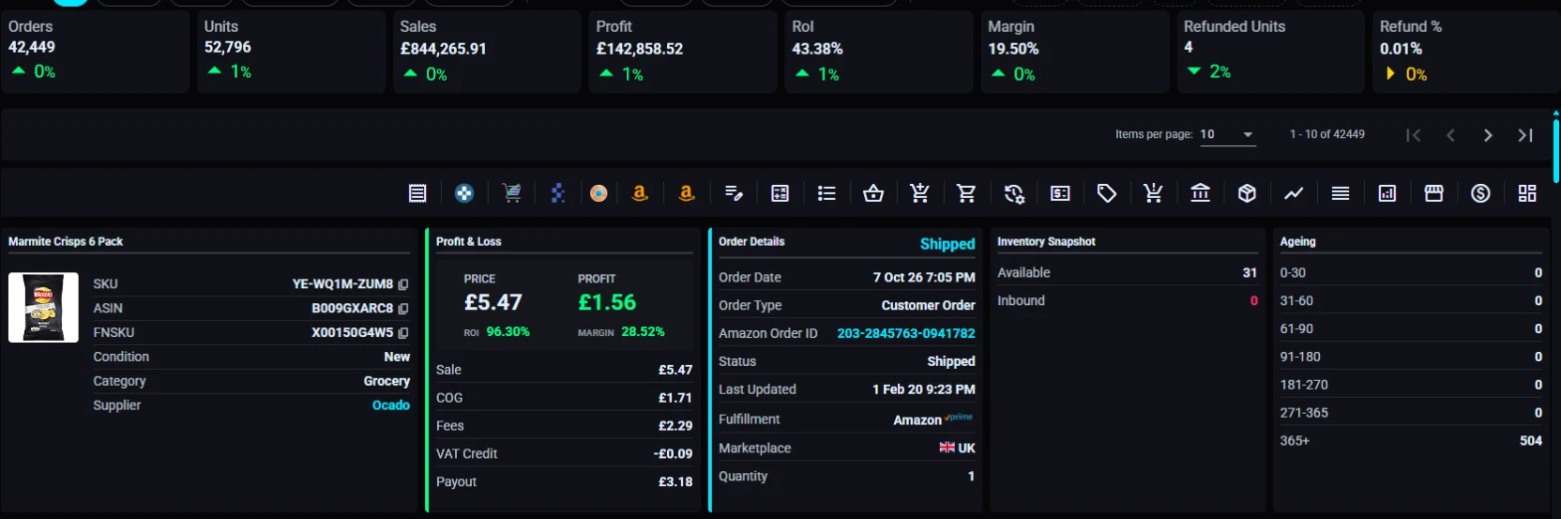Viewport: 1561px width, 519px height.
Task: Click the 1 - 10 of 42449 range label
Action: (1326, 134)
